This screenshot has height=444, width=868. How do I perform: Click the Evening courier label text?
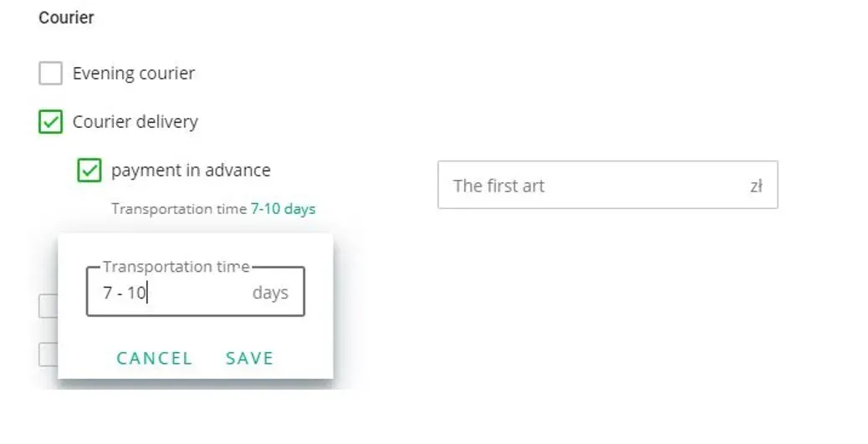pyautogui.click(x=134, y=73)
